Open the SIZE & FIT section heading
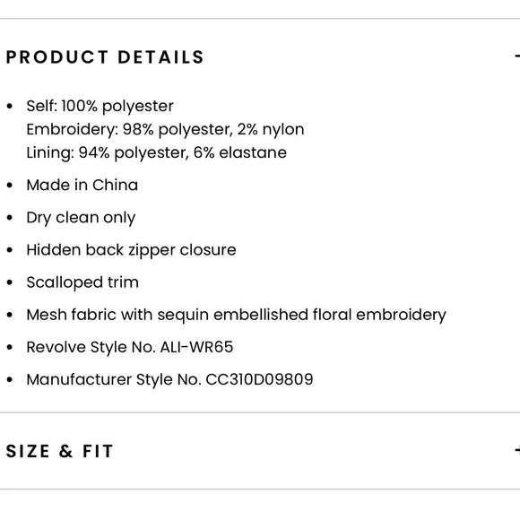Screen dimensions: 520x520 (59, 451)
